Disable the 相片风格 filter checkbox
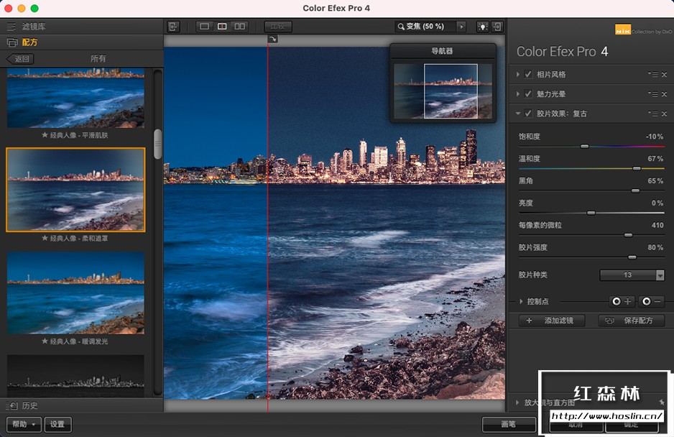674x437 pixels. 528,75
